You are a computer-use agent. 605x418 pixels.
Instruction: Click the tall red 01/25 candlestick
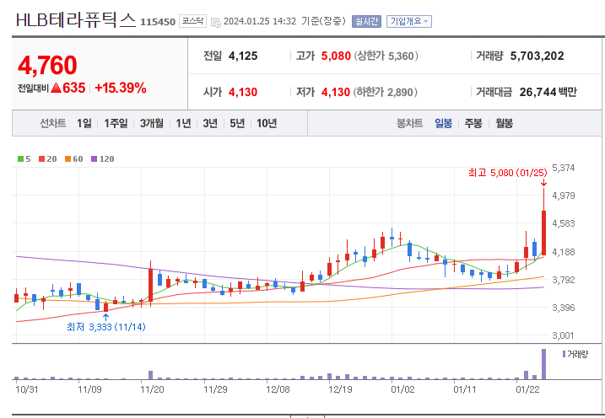coord(543,233)
